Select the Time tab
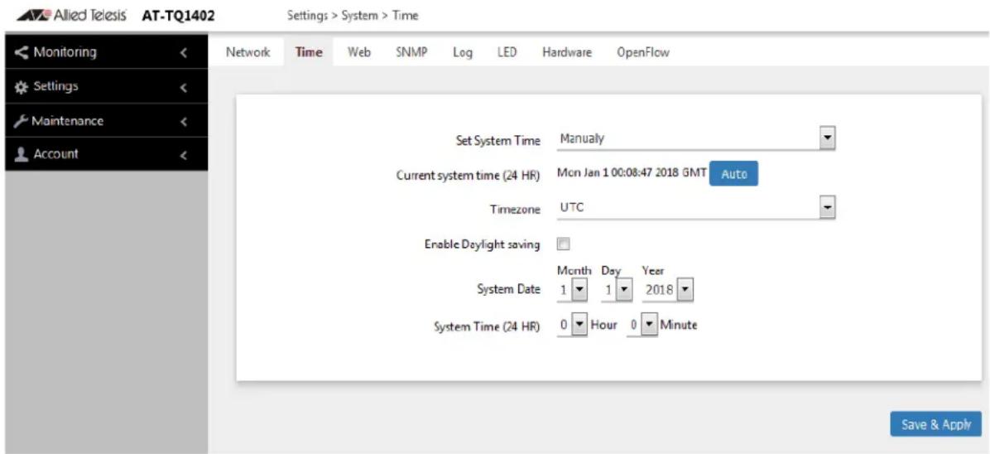Screen dimensions: 990x454 tap(310, 53)
